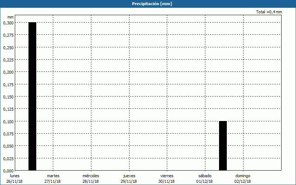The width and height of the screenshot is (296, 185).
Task: Click the viernes day label
Action: pyautogui.click(x=167, y=176)
